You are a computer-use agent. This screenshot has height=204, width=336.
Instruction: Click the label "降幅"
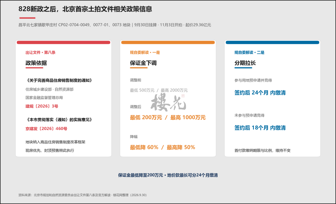point(134,137)
